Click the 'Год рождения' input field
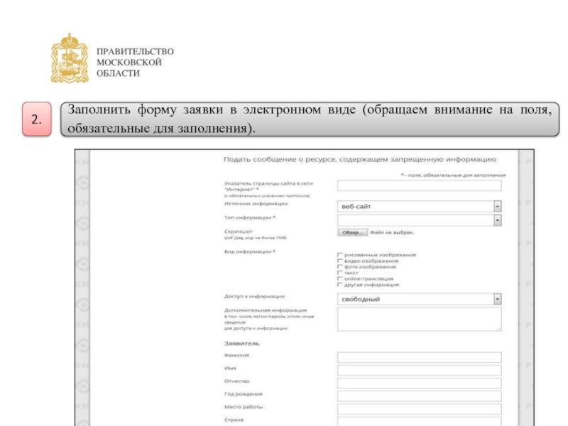568x426 pixels. click(x=419, y=396)
